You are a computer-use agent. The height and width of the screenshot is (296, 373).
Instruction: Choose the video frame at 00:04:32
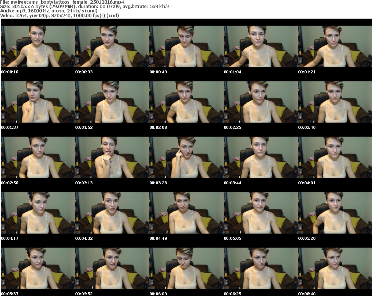tap(112, 213)
